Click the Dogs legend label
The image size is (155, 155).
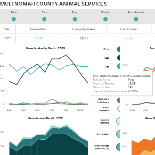click(106, 67)
